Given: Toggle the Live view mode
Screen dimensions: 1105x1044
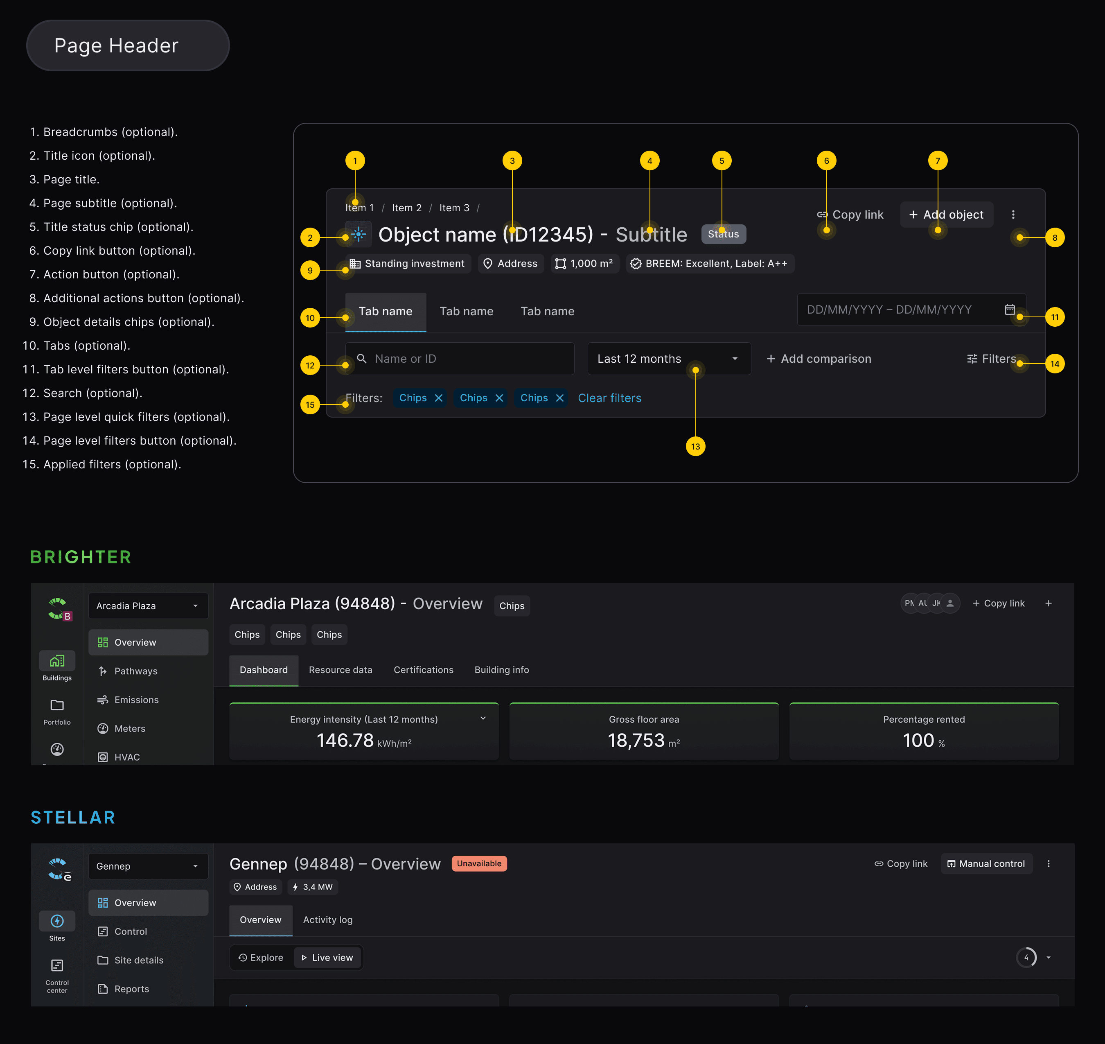Looking at the screenshot, I should (x=327, y=958).
